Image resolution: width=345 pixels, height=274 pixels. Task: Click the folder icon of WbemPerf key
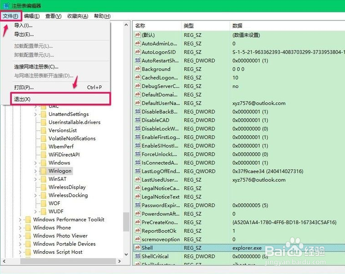tap(44, 146)
